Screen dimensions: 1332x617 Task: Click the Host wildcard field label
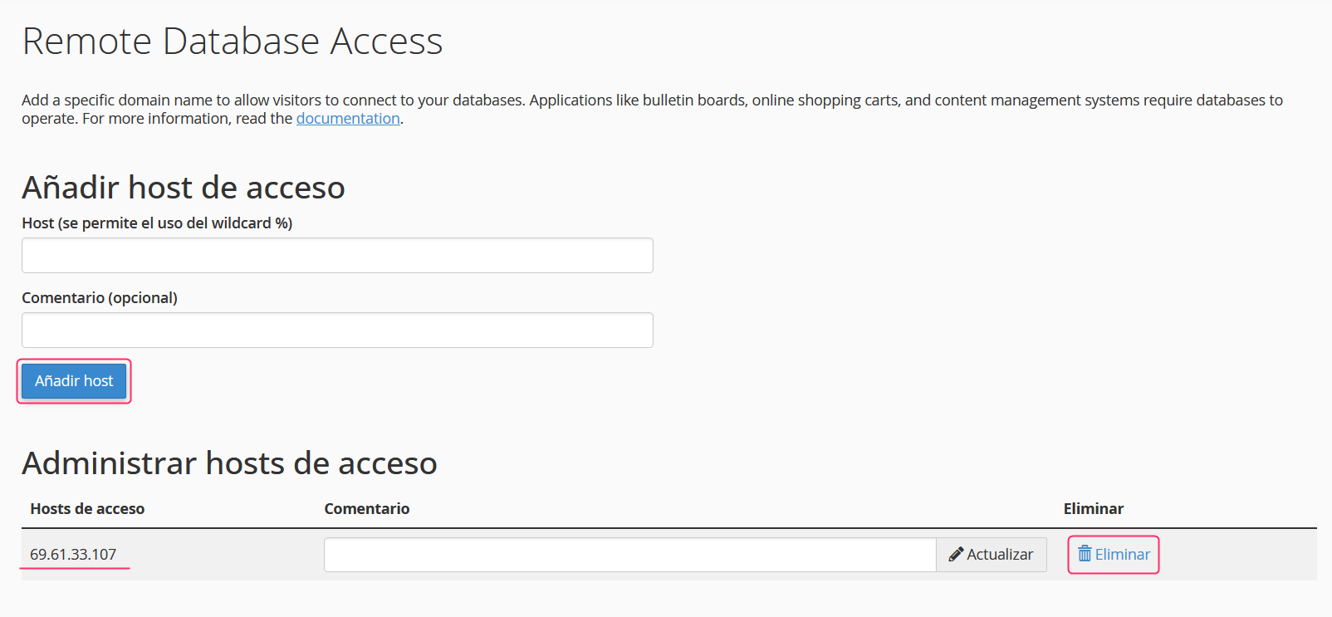coord(157,223)
